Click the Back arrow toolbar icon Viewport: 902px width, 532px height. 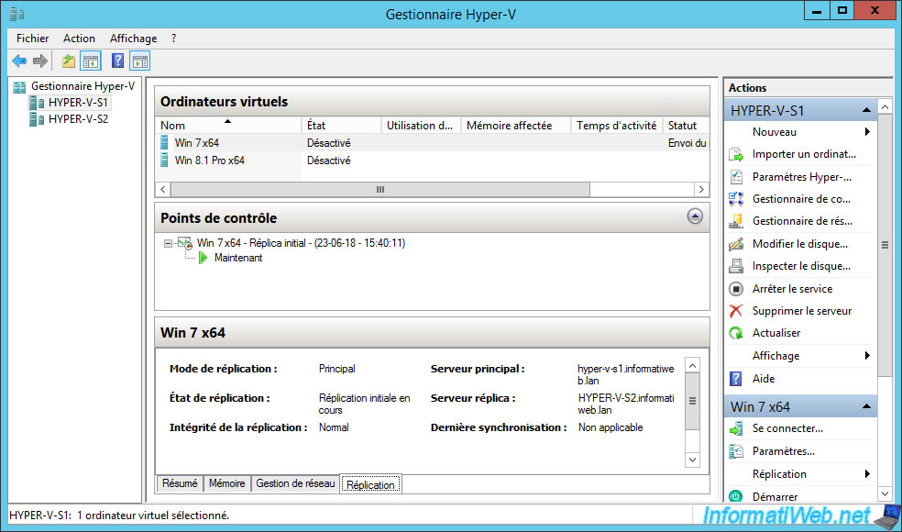click(19, 61)
